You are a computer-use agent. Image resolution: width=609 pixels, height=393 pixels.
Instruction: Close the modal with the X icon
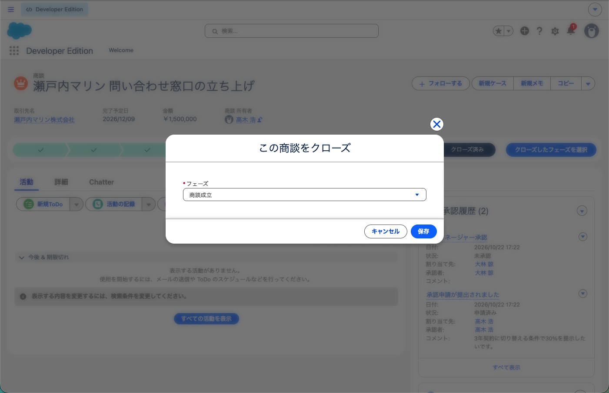tap(437, 124)
